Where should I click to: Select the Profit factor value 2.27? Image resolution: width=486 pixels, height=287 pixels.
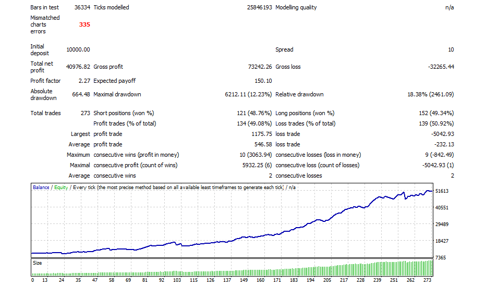click(83, 81)
